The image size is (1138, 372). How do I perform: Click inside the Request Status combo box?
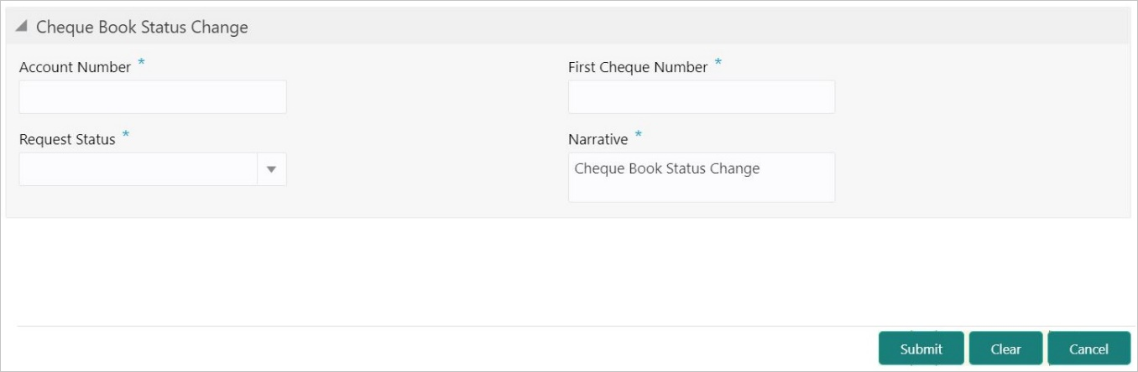pyautogui.click(x=138, y=169)
